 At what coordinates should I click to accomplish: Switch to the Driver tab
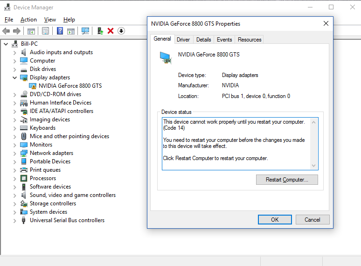click(183, 40)
